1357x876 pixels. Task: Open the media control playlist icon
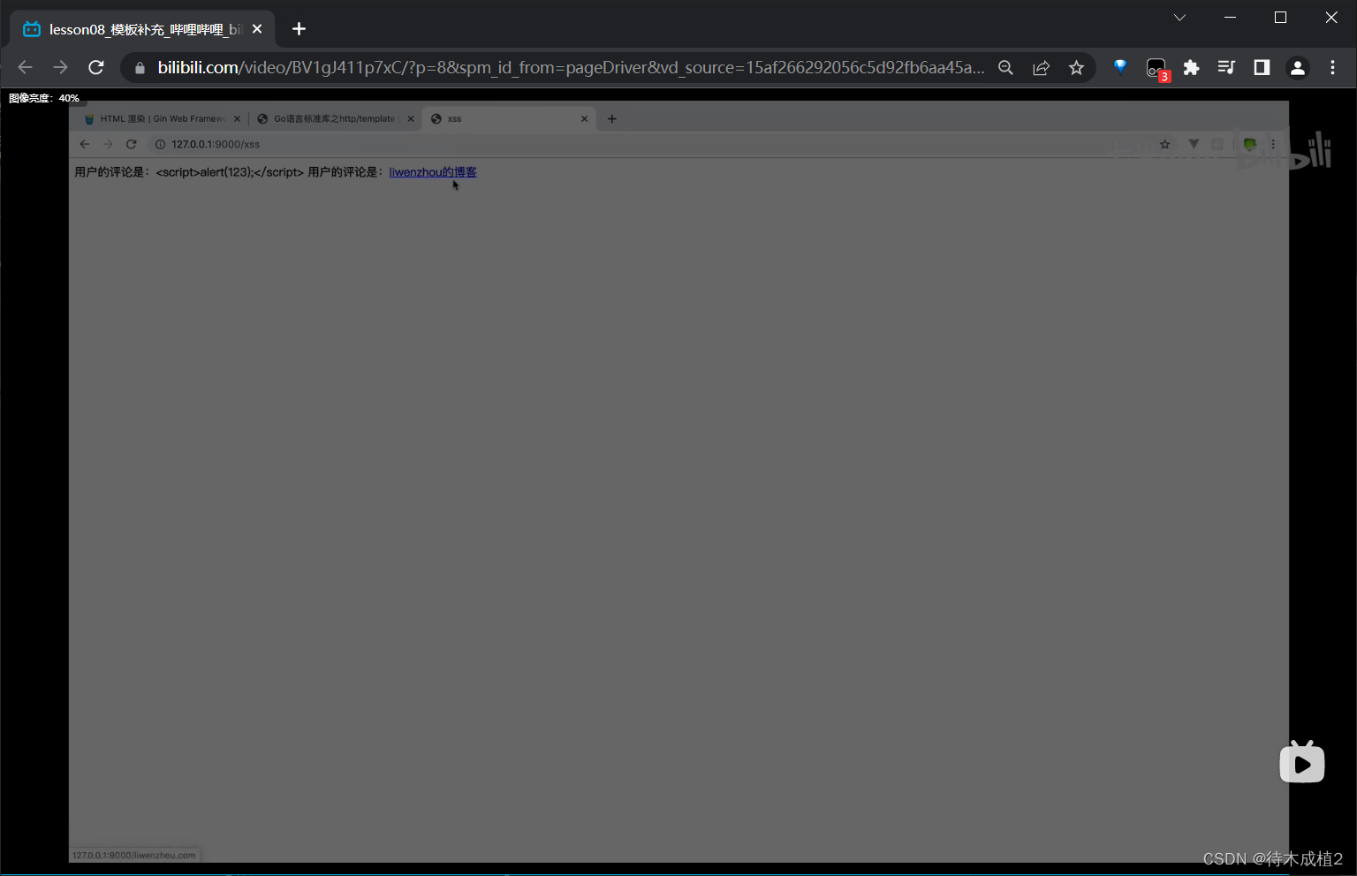1226,68
